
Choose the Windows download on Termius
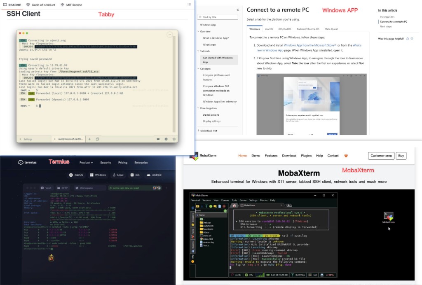click(x=98, y=175)
